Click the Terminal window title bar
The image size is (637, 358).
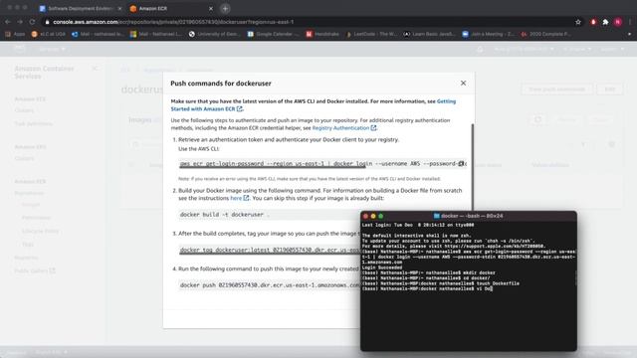[469, 216]
